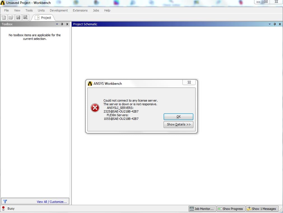Open the Extensions menu
The width and height of the screenshot is (283, 213).
tap(80, 10)
